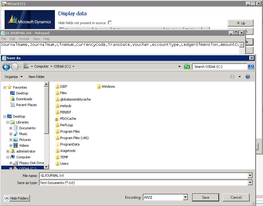Select Downloads in Favorites
The height and width of the screenshot is (206, 263).
coord(24,99)
